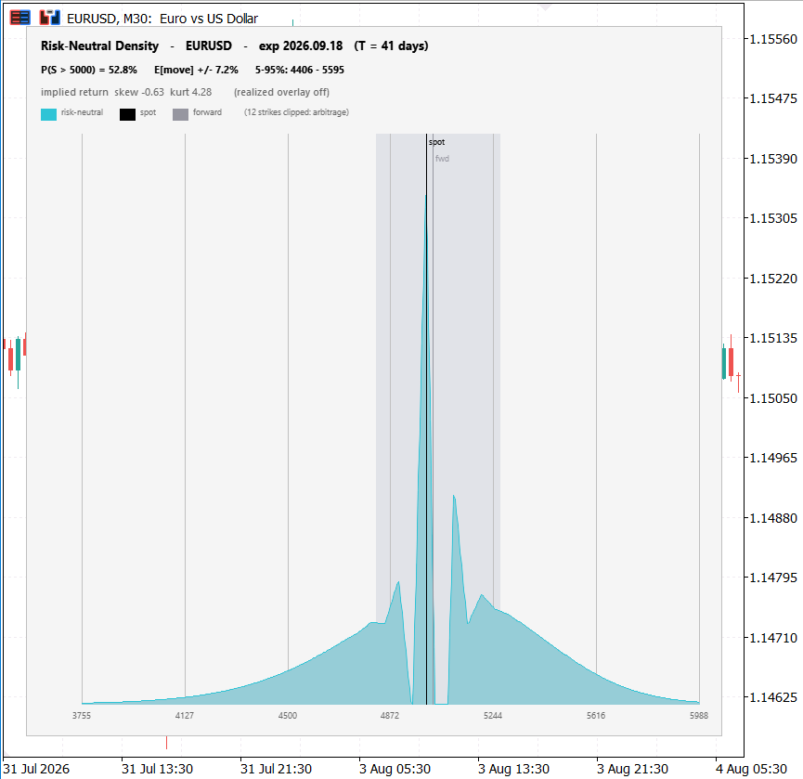This screenshot has width=803, height=779.
Task: Click the '(12 strikes clipped: arbitrage)' note
Action: (296, 112)
